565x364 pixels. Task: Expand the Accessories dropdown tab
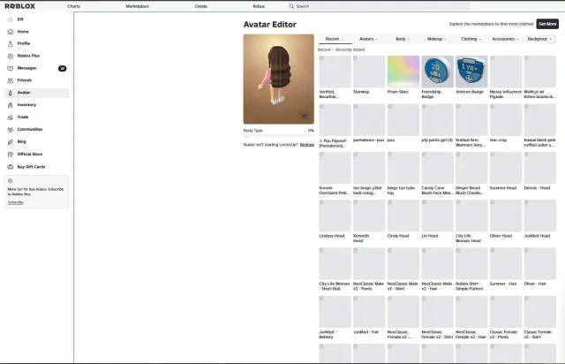[505, 39]
